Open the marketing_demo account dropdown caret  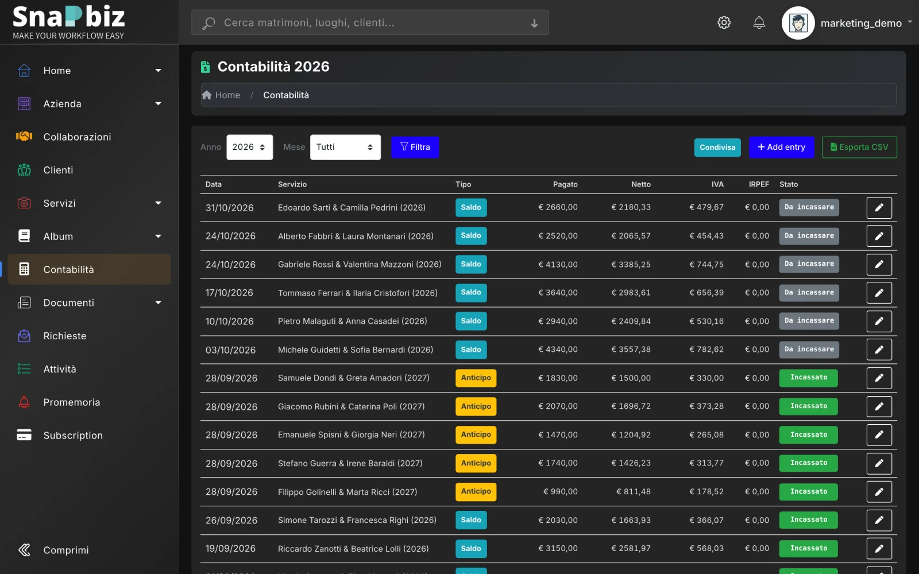910,22
